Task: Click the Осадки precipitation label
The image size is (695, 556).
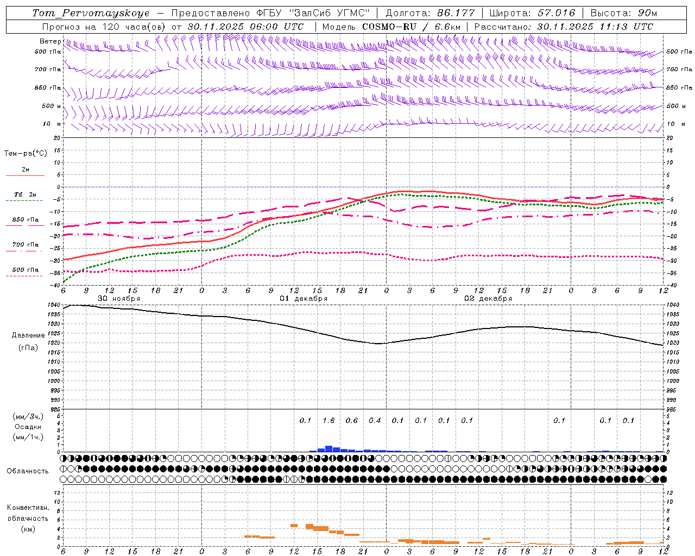Action: tap(28, 427)
